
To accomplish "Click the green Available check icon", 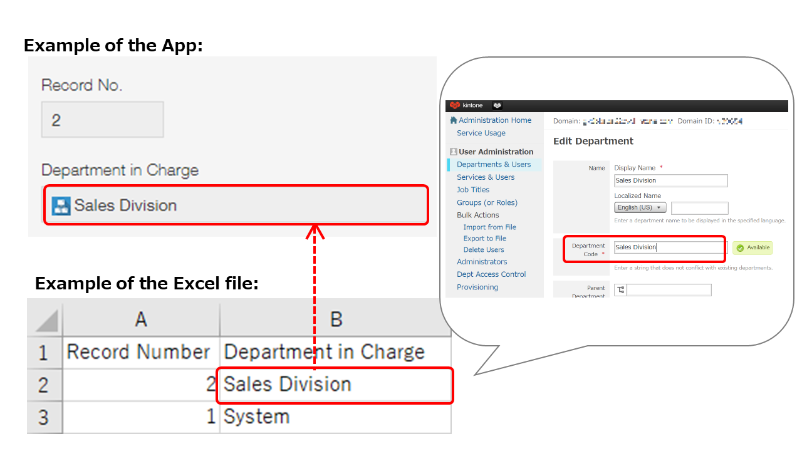I will click(740, 248).
